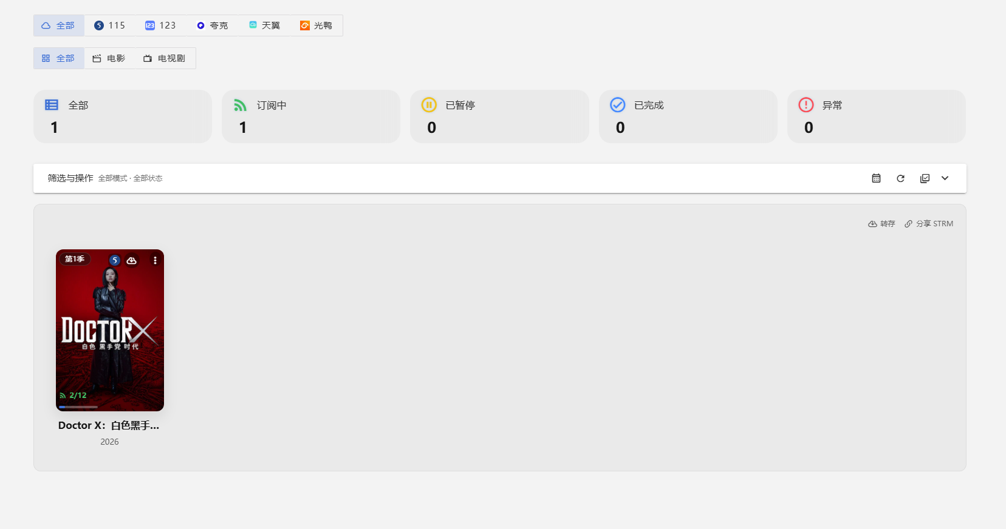This screenshot has width=1006, height=529.
Task: Filter by 电影 media type
Action: [109, 58]
